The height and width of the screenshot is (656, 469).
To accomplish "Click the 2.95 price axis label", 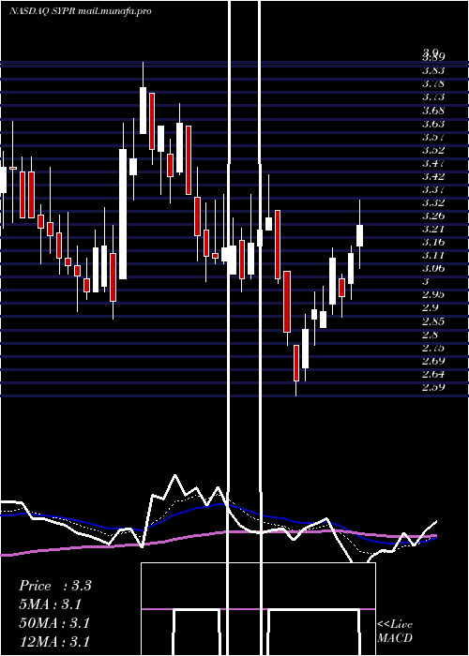I will click(433, 295).
